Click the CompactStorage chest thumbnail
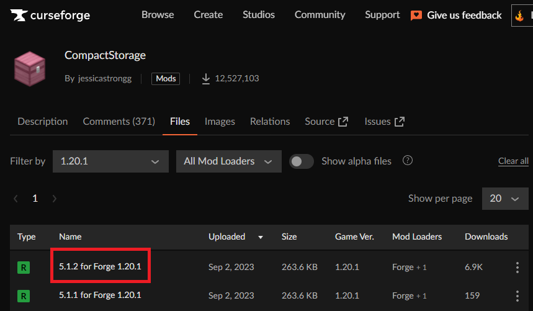The image size is (533, 311). (30, 68)
